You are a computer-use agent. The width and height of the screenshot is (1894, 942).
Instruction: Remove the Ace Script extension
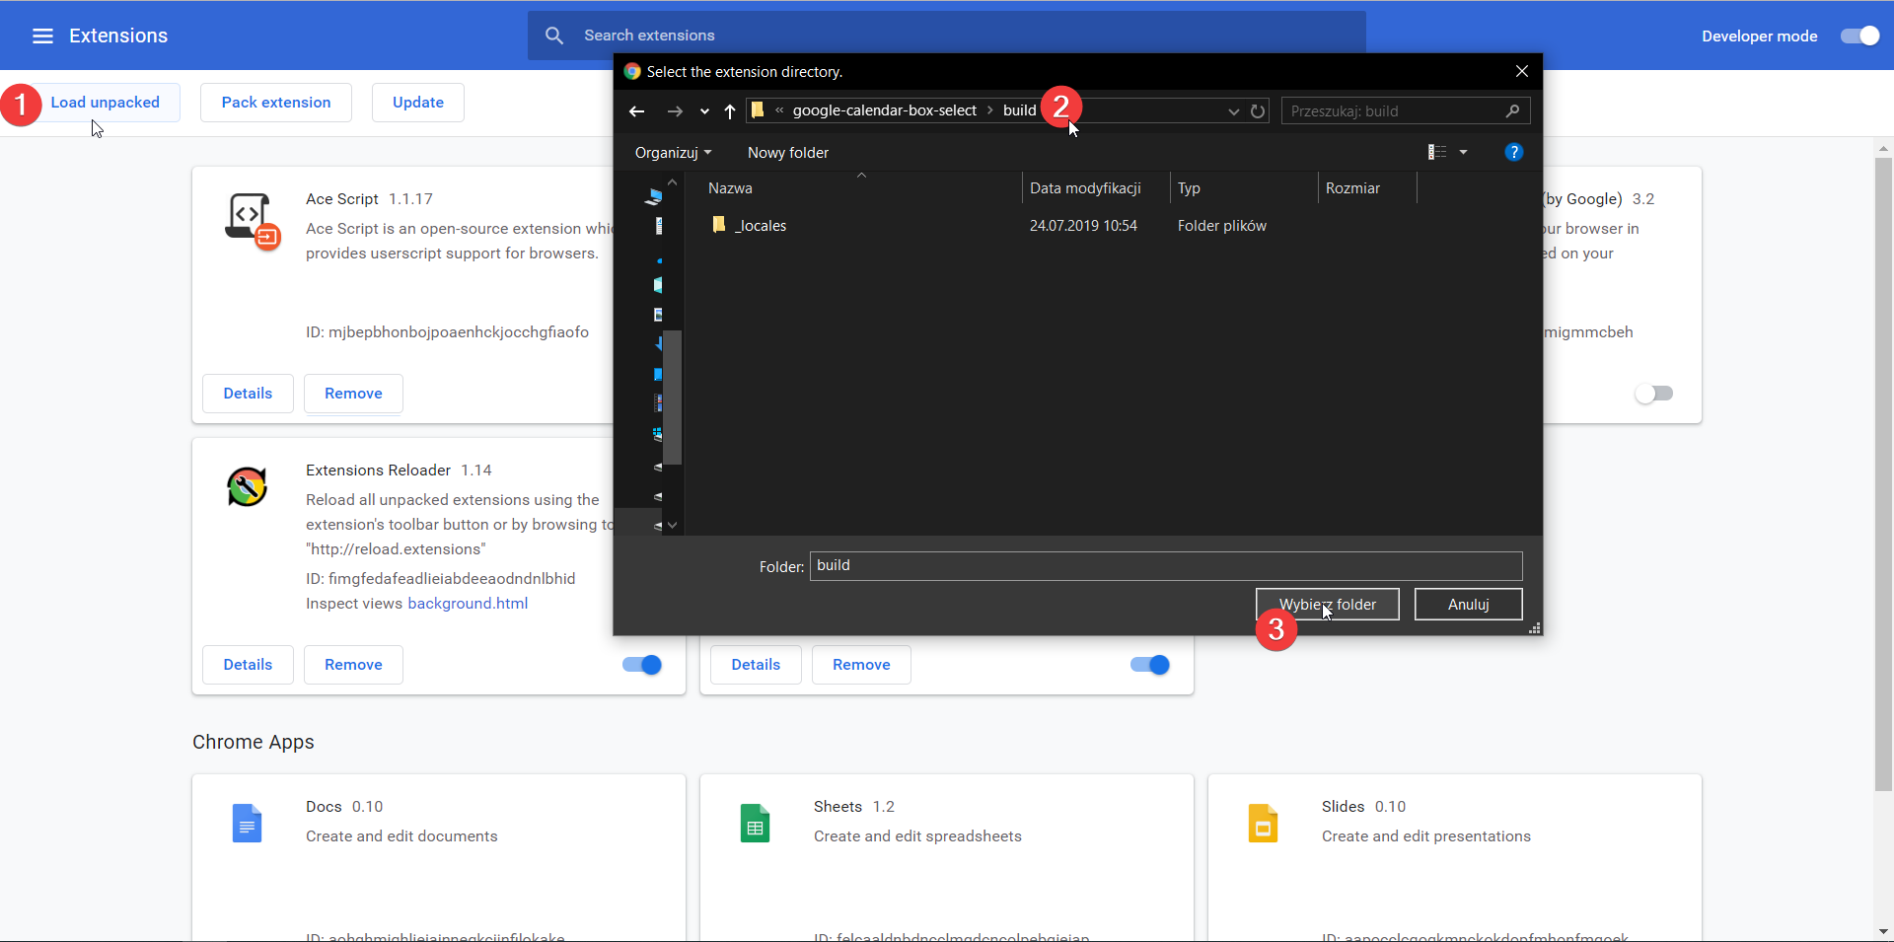coord(353,394)
